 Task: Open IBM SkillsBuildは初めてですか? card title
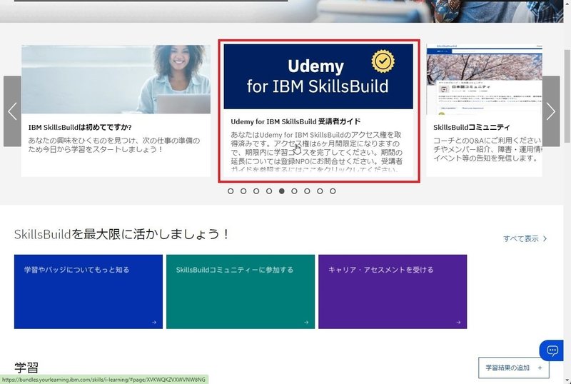point(80,127)
